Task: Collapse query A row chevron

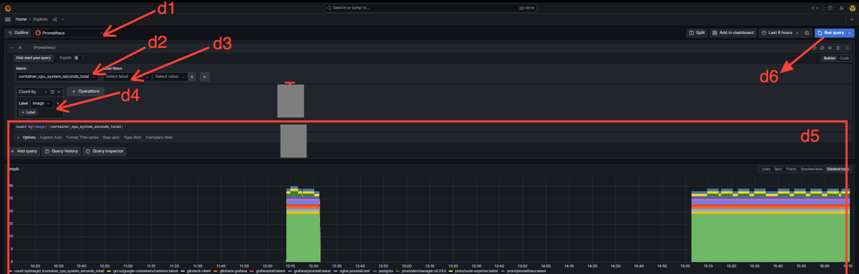Action: [x=12, y=48]
